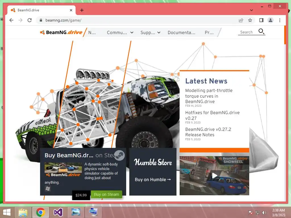The width and height of the screenshot is (291, 218).
Task: Open the Pr... navigation item
Action: click(209, 33)
